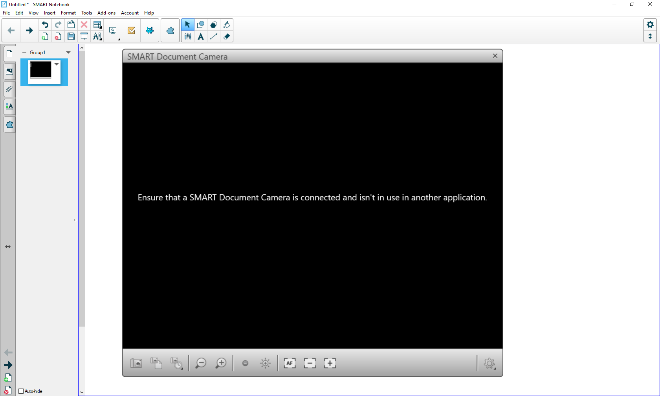This screenshot has height=396, width=660.
Task: Open the page thumbnail menu arrow
Action: pos(57,64)
